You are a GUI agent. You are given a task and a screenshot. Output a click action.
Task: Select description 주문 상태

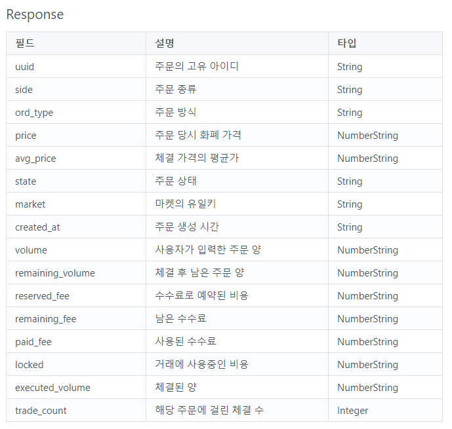point(176,181)
